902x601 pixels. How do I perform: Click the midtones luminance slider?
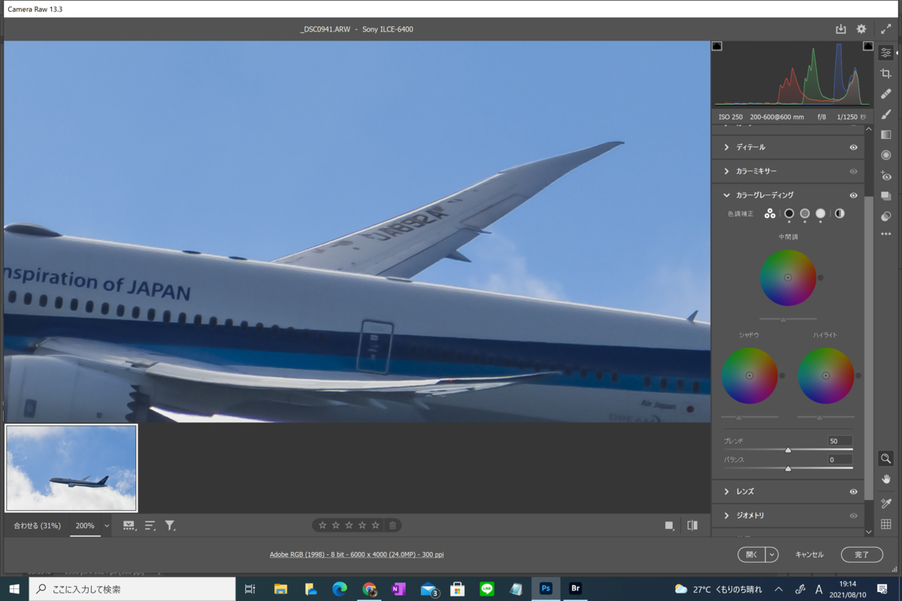[x=788, y=319]
